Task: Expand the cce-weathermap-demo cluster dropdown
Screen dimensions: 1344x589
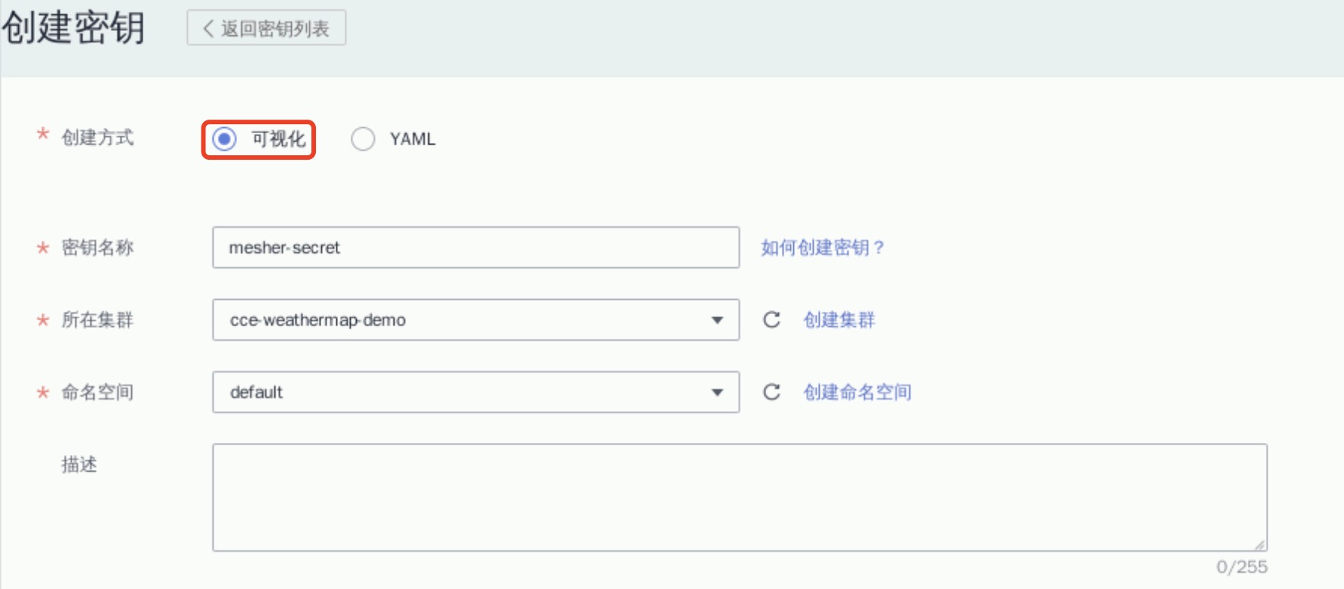Action: pos(716,319)
